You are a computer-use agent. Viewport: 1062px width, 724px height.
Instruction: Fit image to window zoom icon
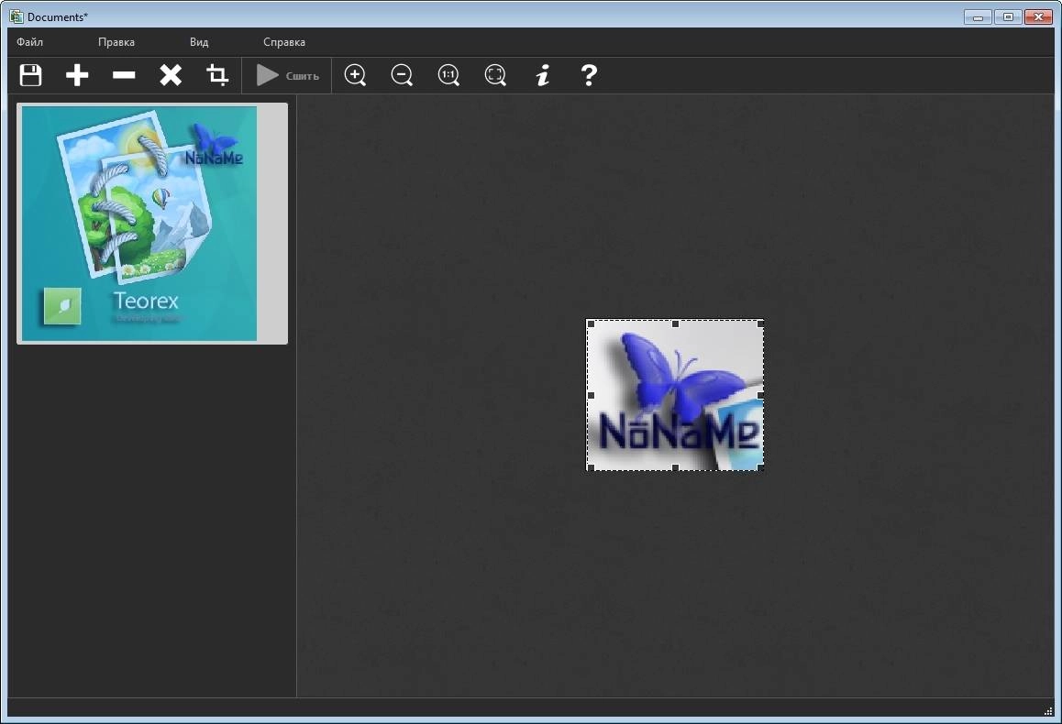tap(495, 75)
